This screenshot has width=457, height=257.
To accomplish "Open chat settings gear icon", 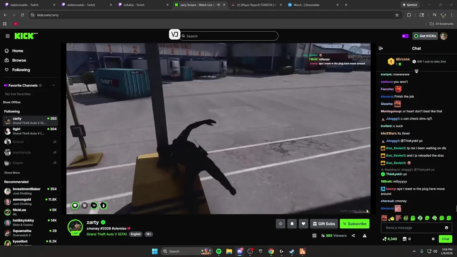I will pos(433,239).
